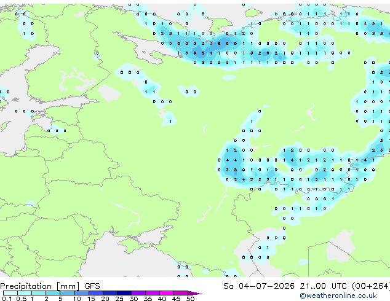Click the 'Precipitation [mm] GFS' title text
This screenshot has width=390, height=301.
(50, 286)
